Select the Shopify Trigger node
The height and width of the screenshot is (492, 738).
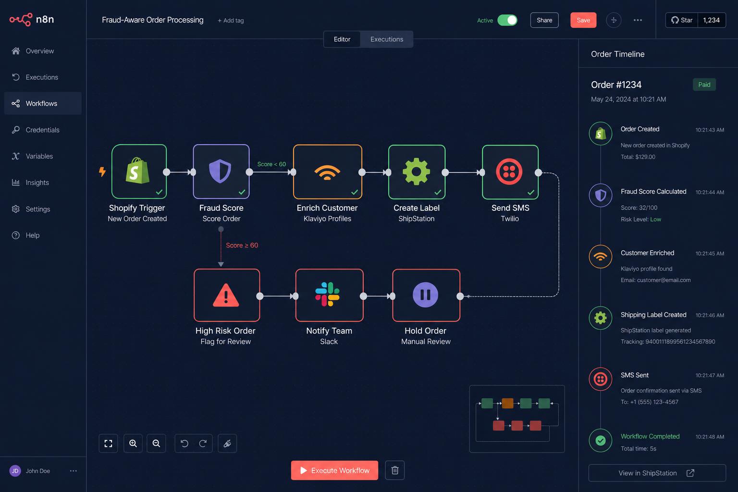click(x=139, y=172)
